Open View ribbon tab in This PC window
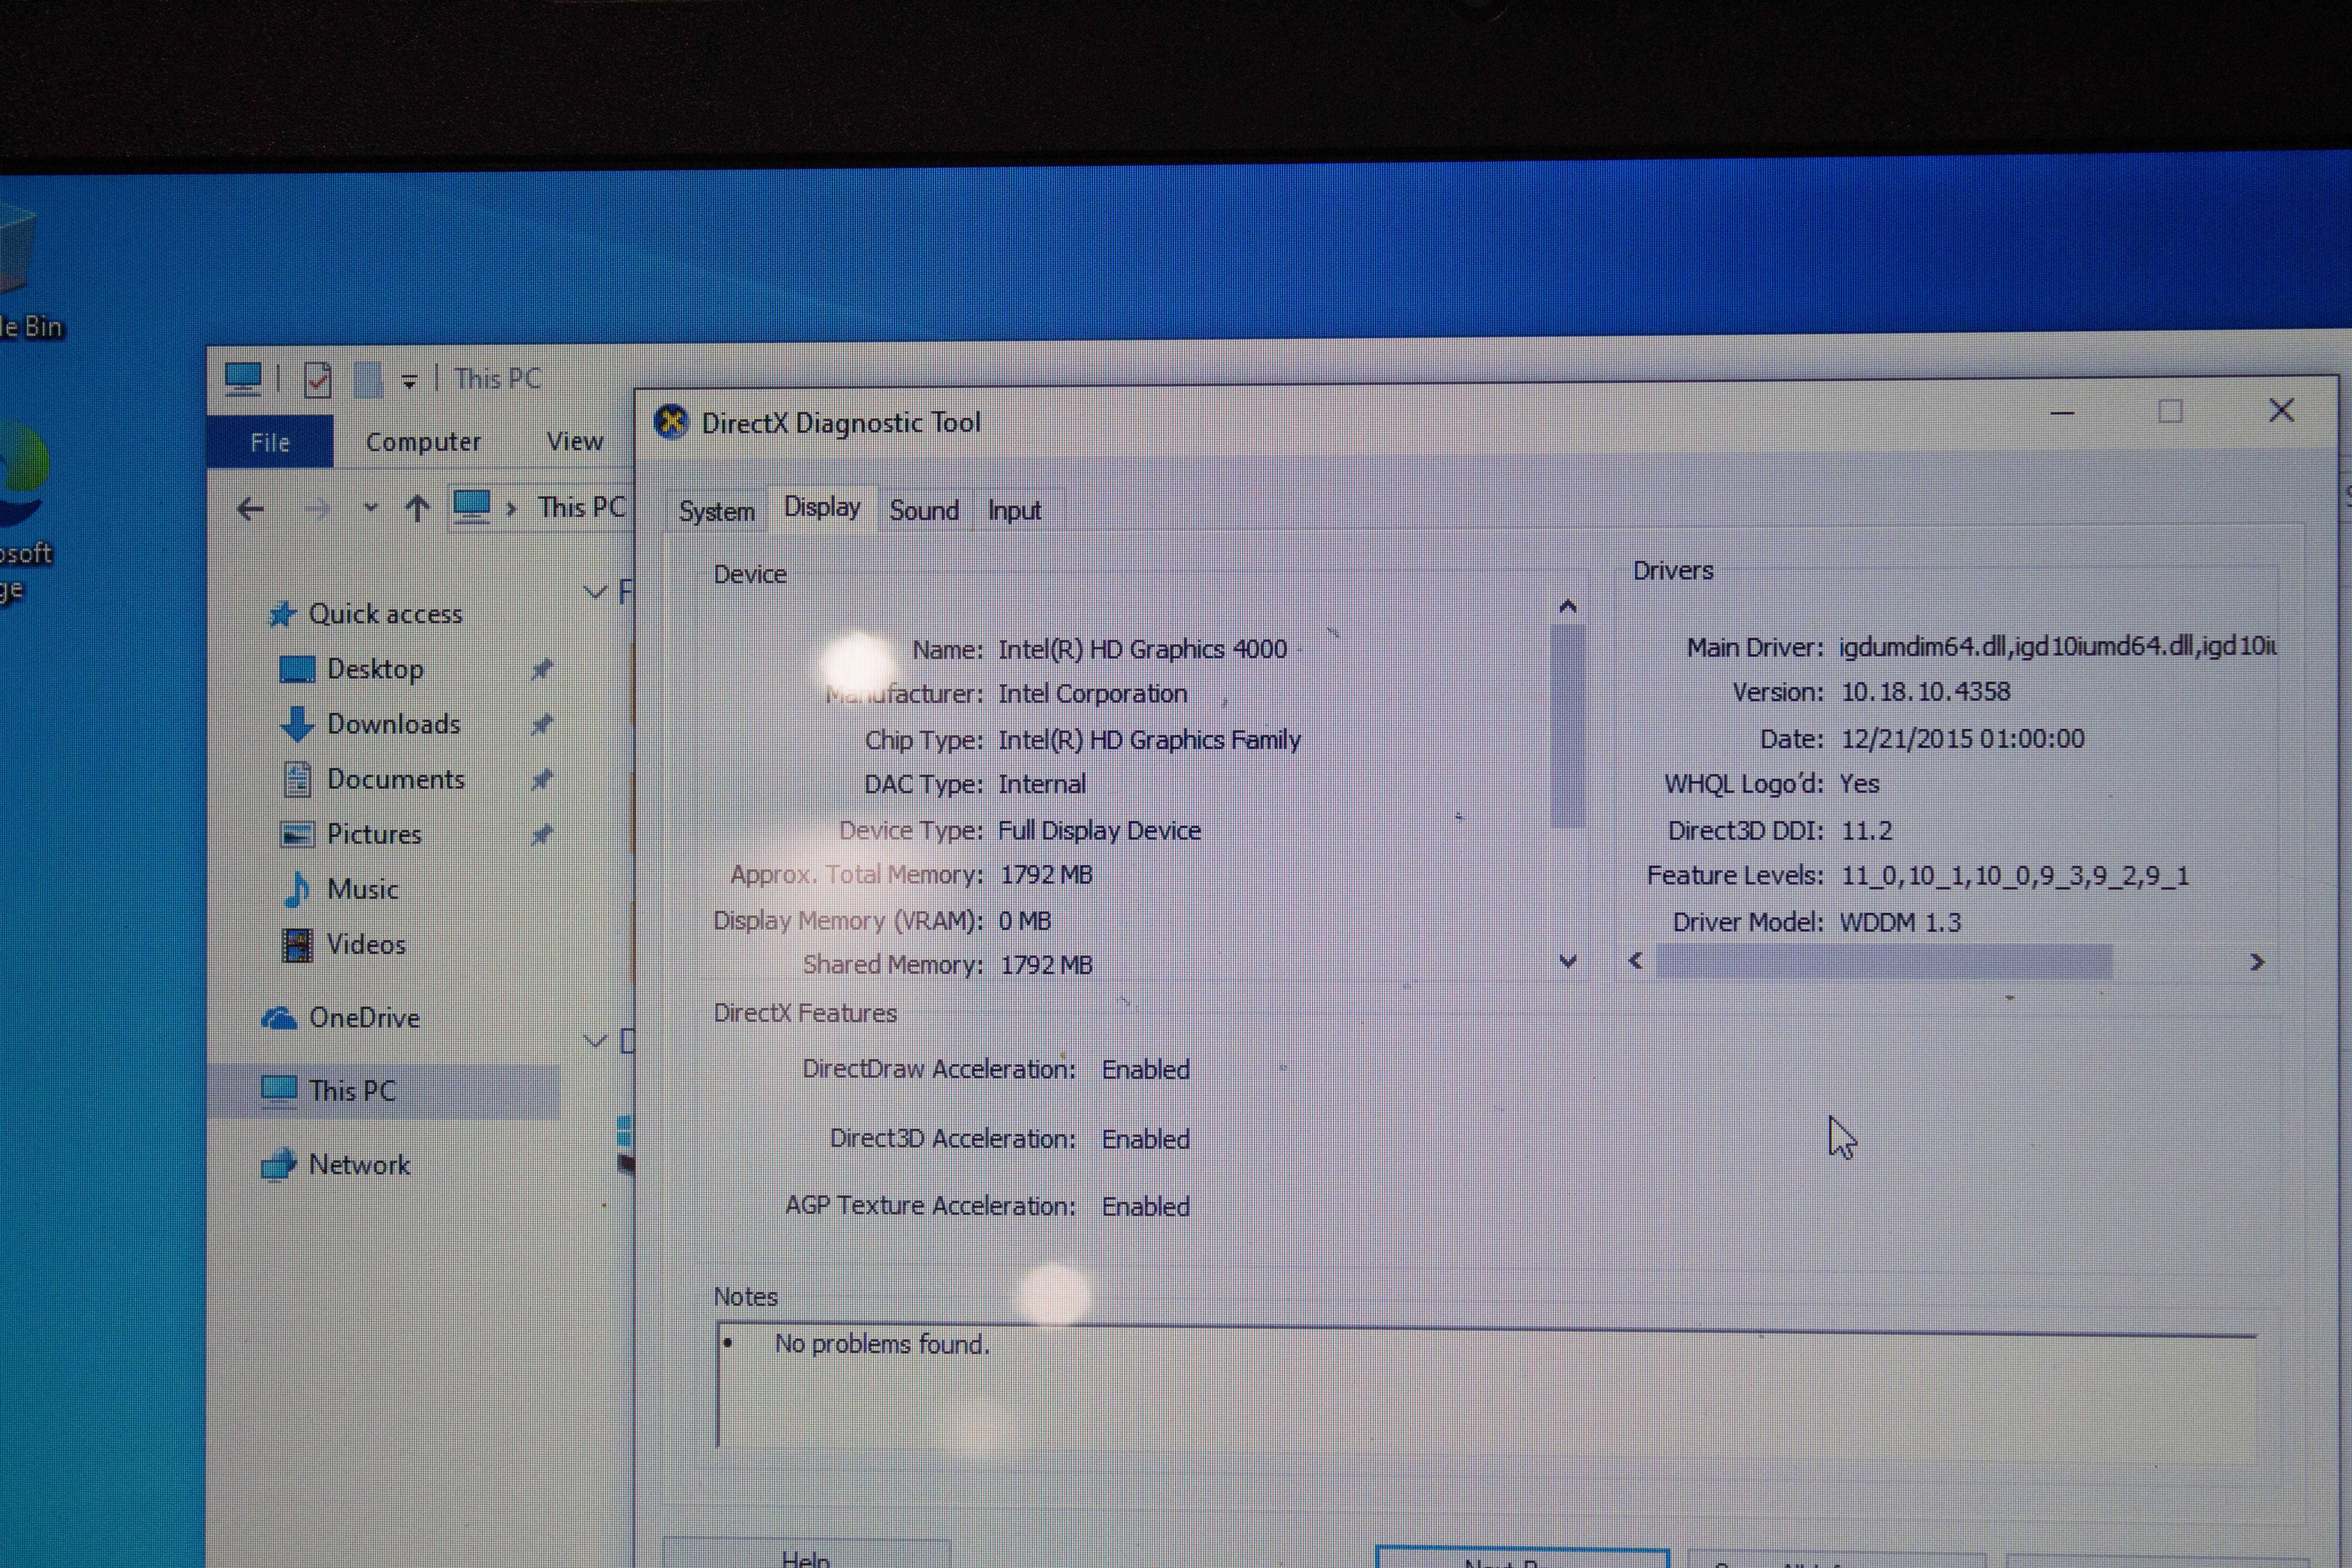Image resolution: width=2352 pixels, height=1568 pixels. pos(574,441)
